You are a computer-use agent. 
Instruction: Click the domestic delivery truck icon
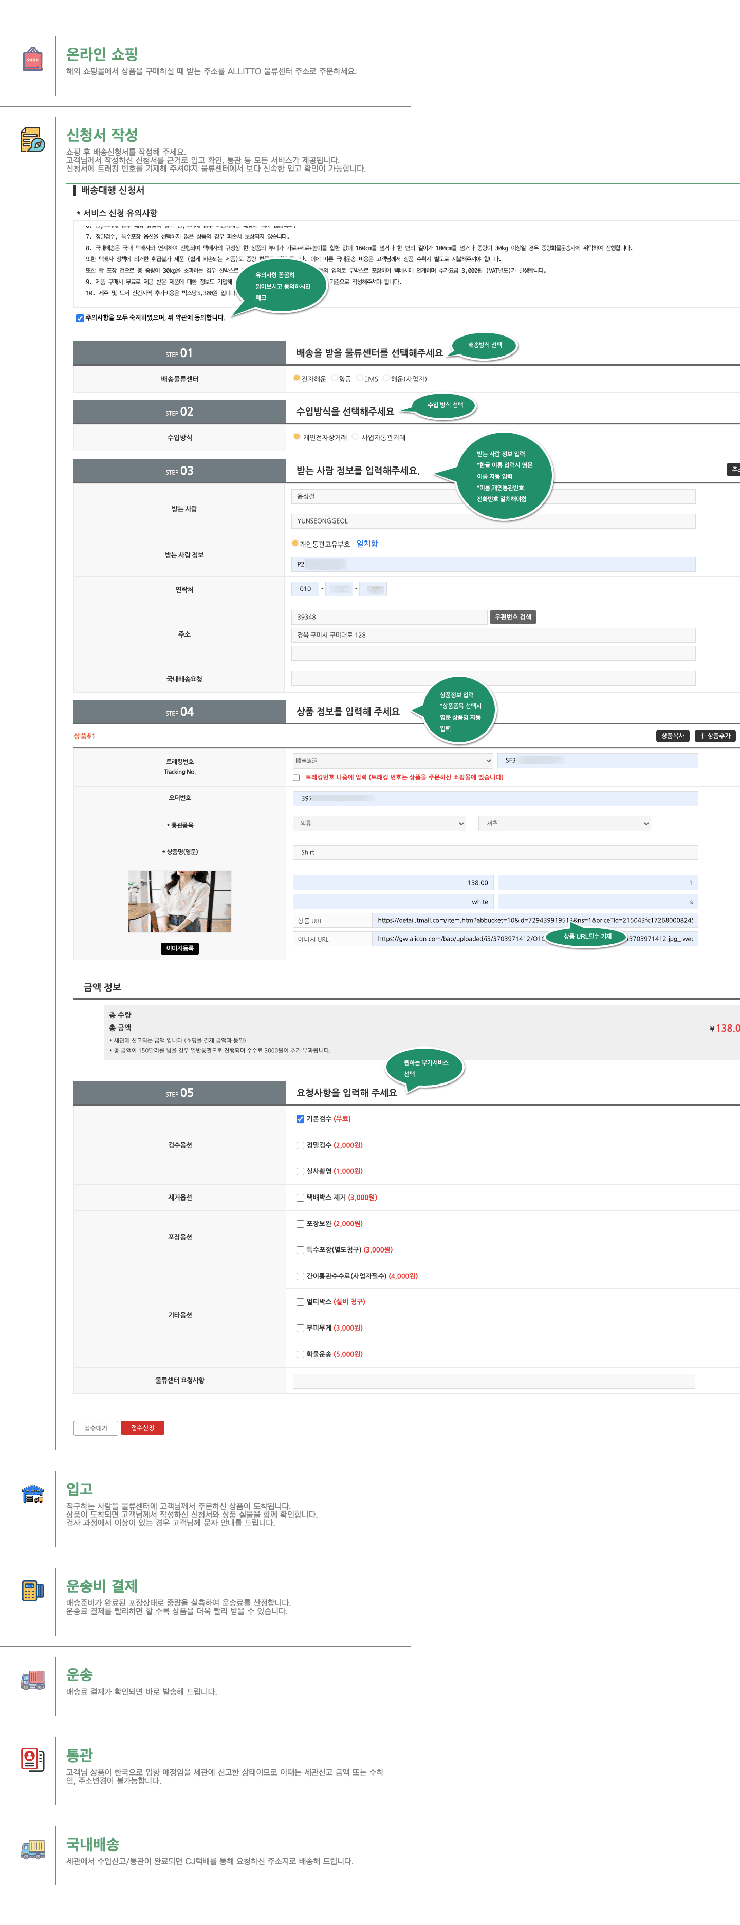pos(32,1849)
